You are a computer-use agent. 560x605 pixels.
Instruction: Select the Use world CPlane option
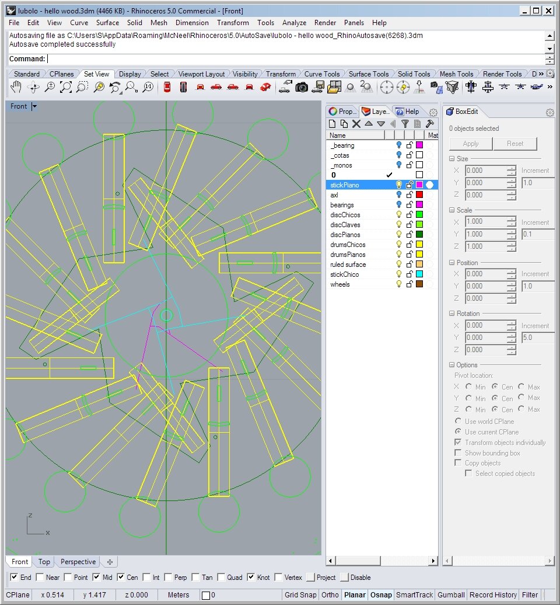459,422
